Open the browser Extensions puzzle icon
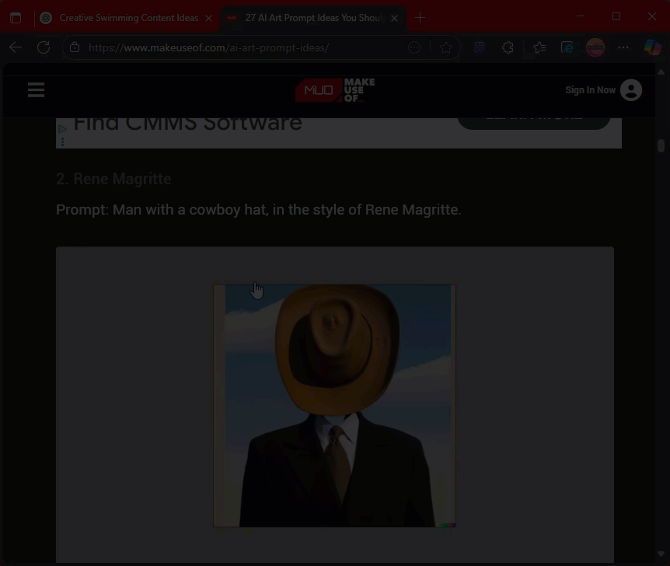The image size is (670, 566). [508, 47]
